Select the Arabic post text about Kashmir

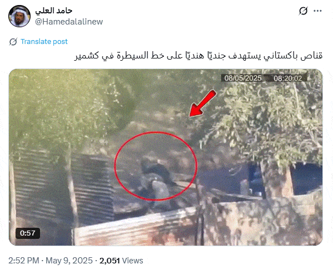click(198, 56)
